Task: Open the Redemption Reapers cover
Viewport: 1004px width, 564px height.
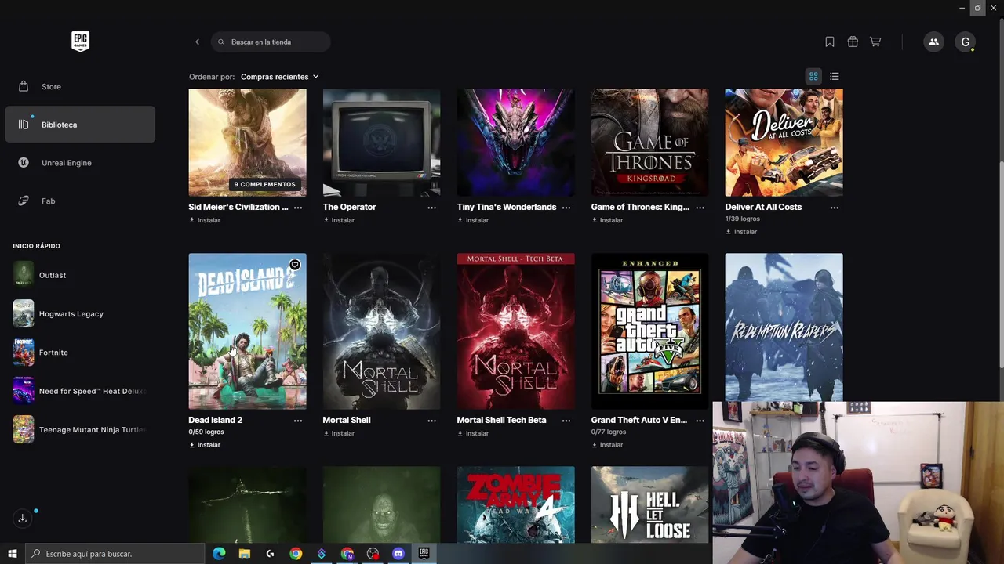Action: [784, 327]
